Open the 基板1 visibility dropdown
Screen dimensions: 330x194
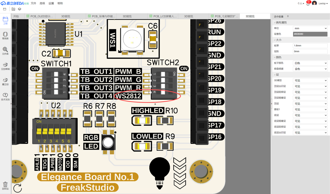[x=310, y=109]
